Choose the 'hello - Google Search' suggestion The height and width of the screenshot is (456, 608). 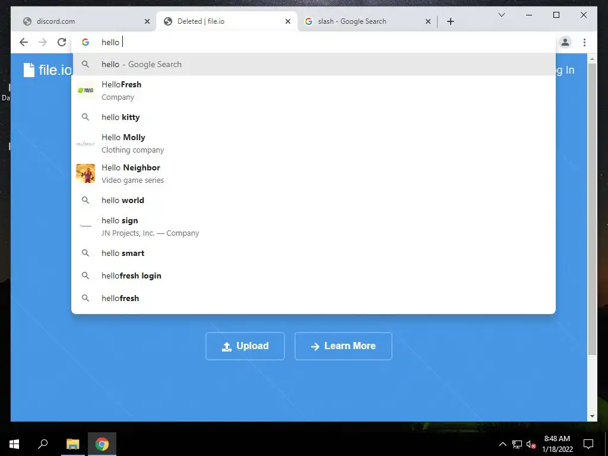pos(313,64)
